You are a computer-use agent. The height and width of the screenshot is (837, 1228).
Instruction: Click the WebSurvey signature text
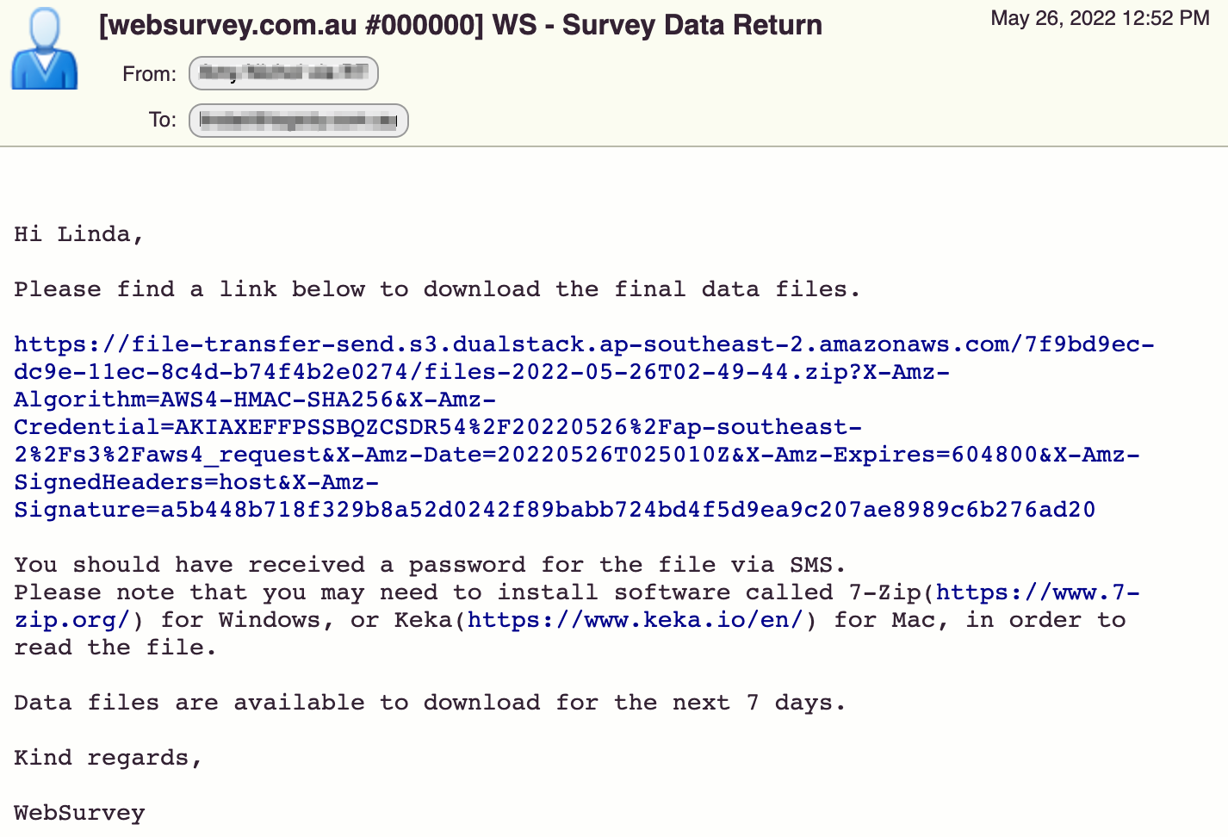pyautogui.click(x=79, y=813)
